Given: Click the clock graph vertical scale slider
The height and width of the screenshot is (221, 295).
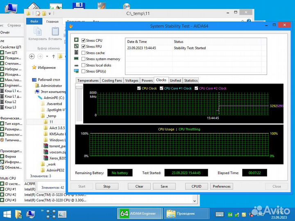Looking at the screenshot, I should click(x=79, y=88).
